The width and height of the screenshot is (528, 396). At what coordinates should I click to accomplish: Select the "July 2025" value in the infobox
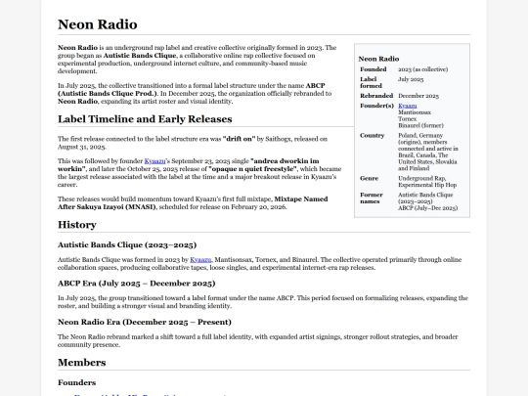(x=411, y=79)
